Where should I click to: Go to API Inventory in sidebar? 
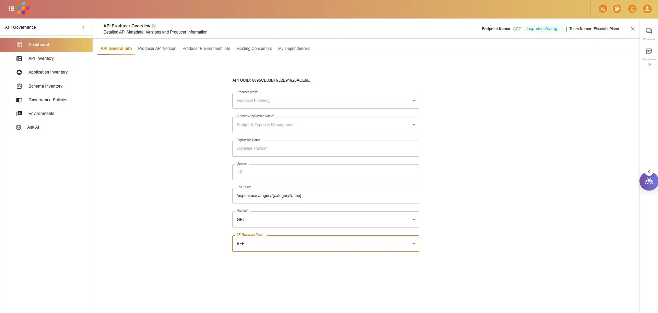click(x=41, y=58)
